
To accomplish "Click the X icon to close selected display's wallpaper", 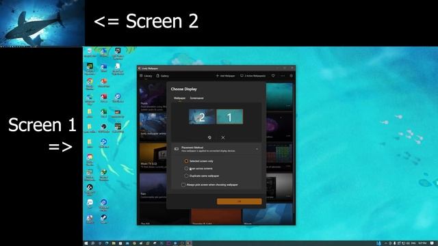I will (223, 137).
